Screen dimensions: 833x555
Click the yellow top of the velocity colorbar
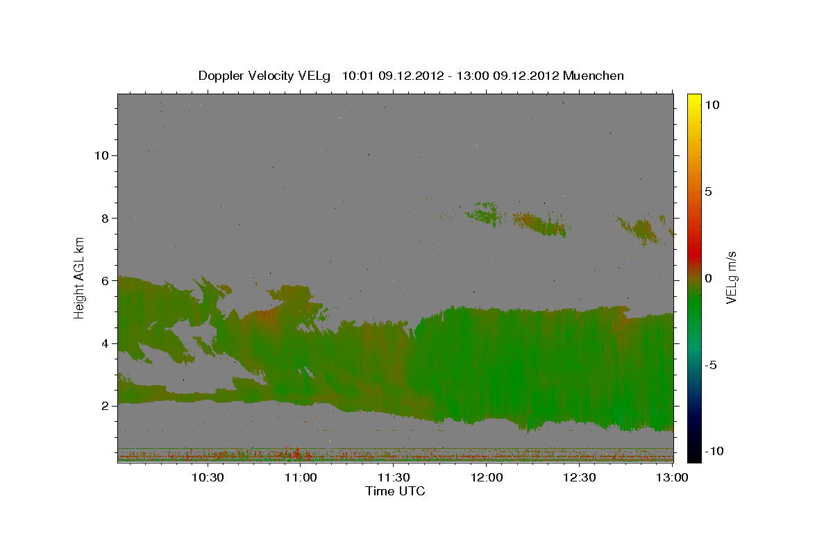pyautogui.click(x=694, y=102)
